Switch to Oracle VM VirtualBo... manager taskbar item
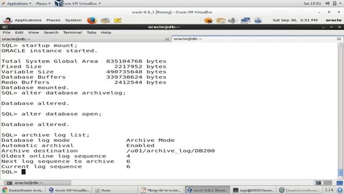Viewport: 344px width, 194px height. click(x=69, y=190)
